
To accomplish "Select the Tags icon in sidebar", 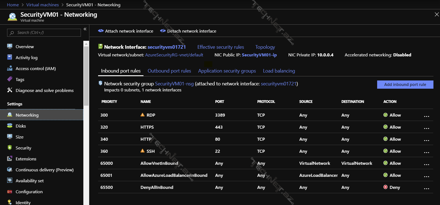I will (10, 79).
